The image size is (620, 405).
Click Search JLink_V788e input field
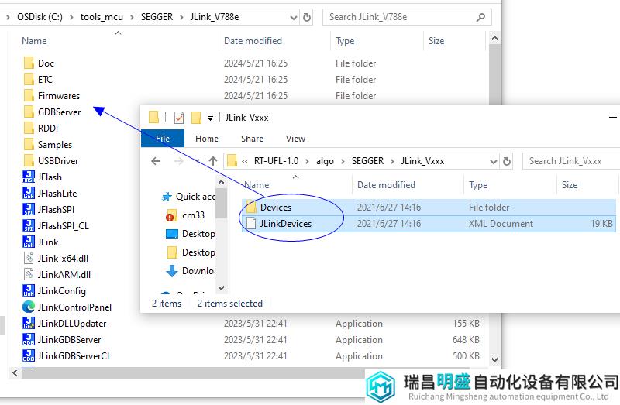pyautogui.click(x=399, y=17)
